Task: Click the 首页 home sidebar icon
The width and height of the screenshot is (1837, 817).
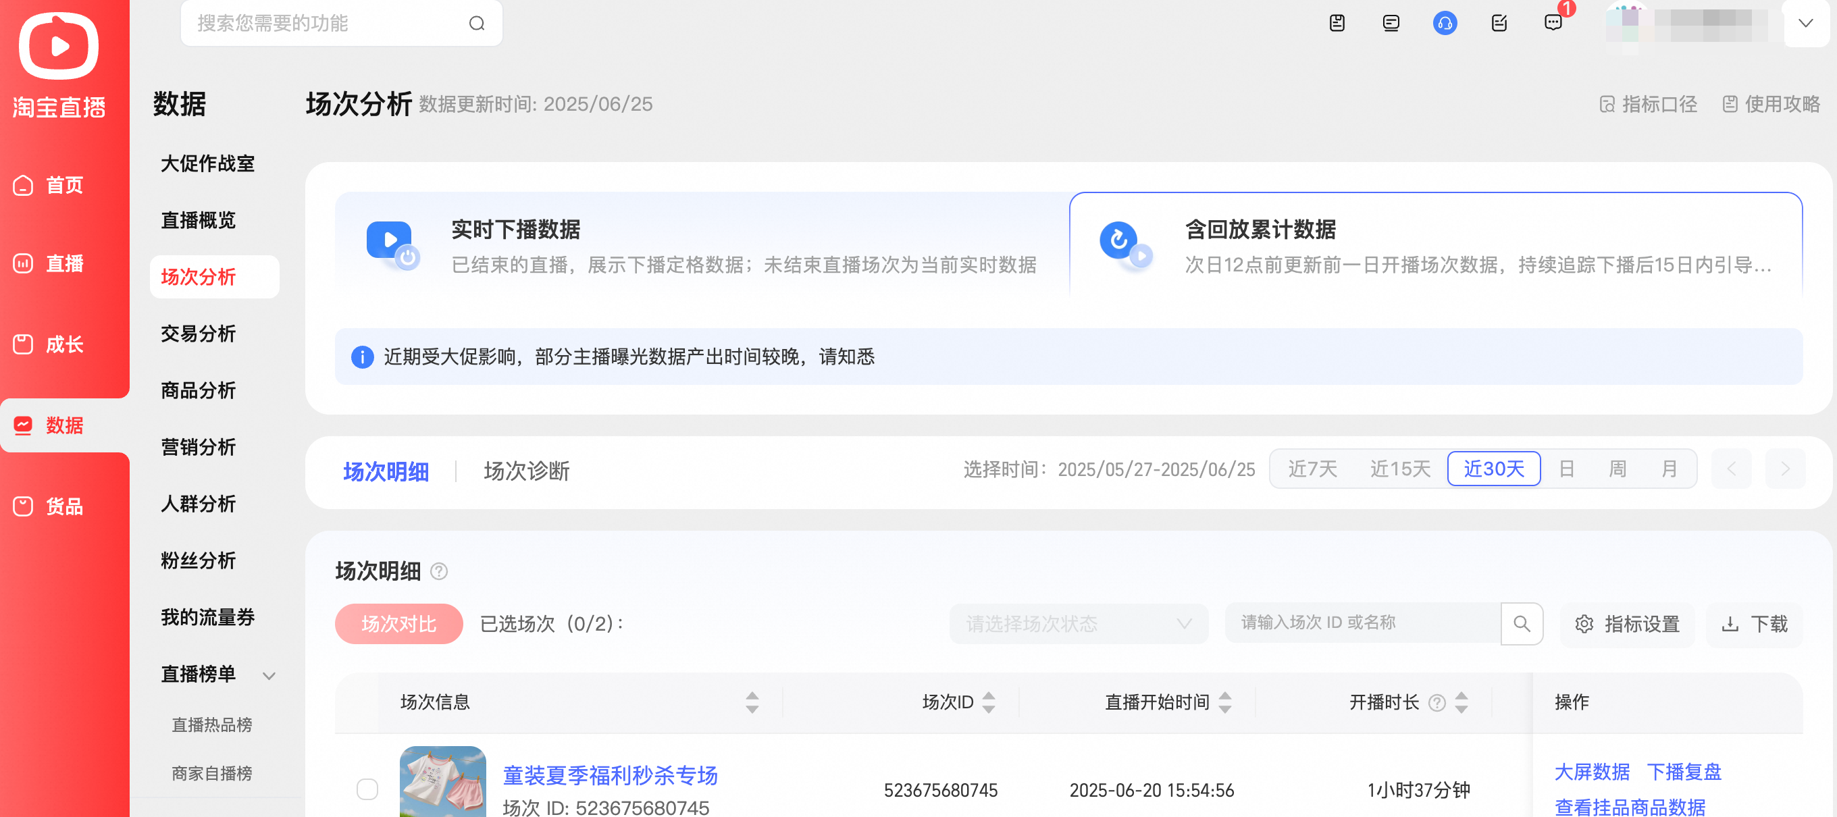Action: (x=23, y=186)
